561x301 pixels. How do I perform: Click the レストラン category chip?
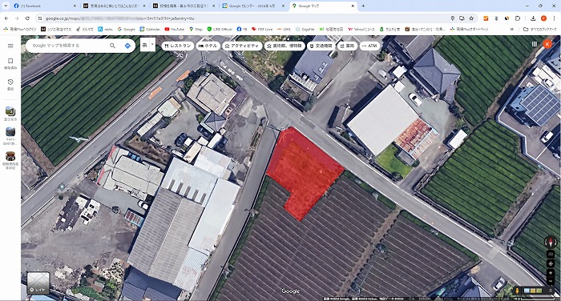click(177, 46)
